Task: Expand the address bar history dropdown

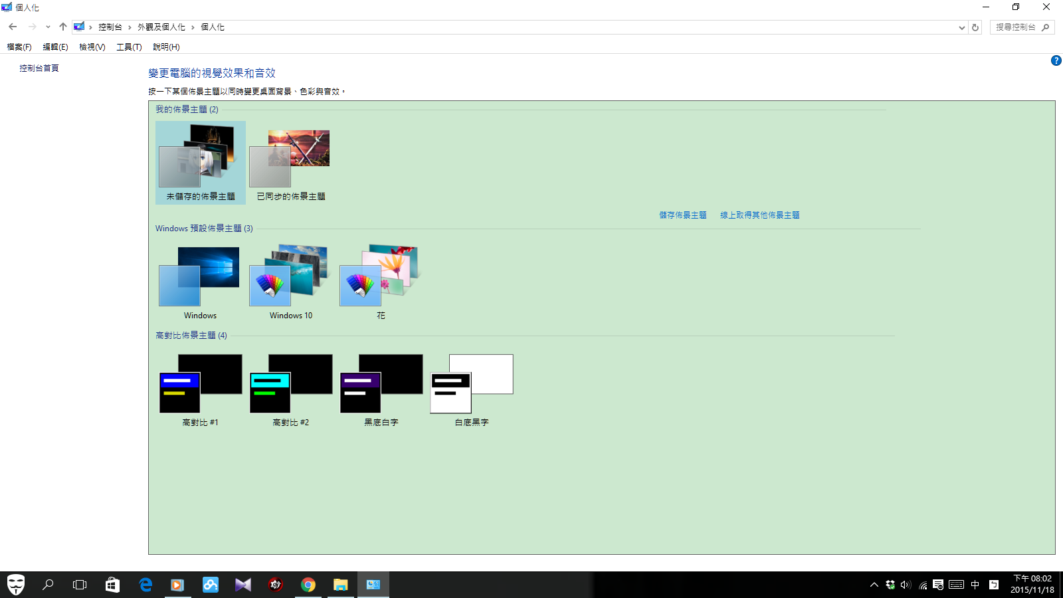Action: tap(961, 27)
